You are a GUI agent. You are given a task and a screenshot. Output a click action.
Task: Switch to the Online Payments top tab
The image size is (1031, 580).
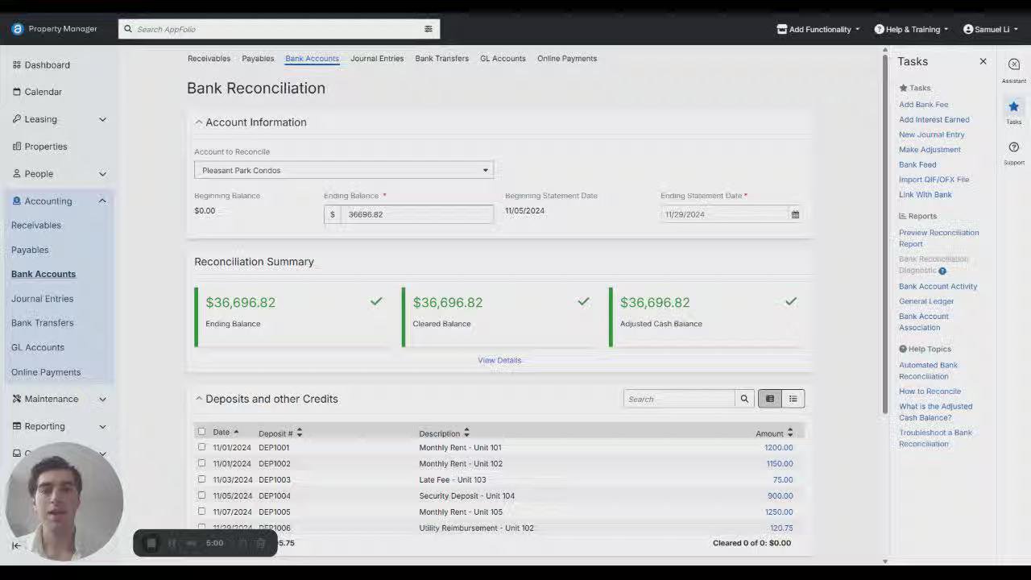(x=567, y=58)
